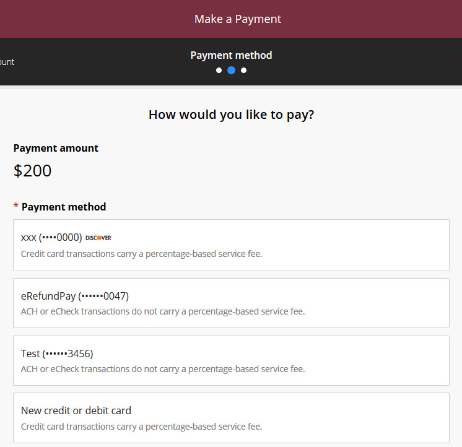Select the first step indicator dot
Image resolution: width=462 pixels, height=447 pixels.
point(219,71)
